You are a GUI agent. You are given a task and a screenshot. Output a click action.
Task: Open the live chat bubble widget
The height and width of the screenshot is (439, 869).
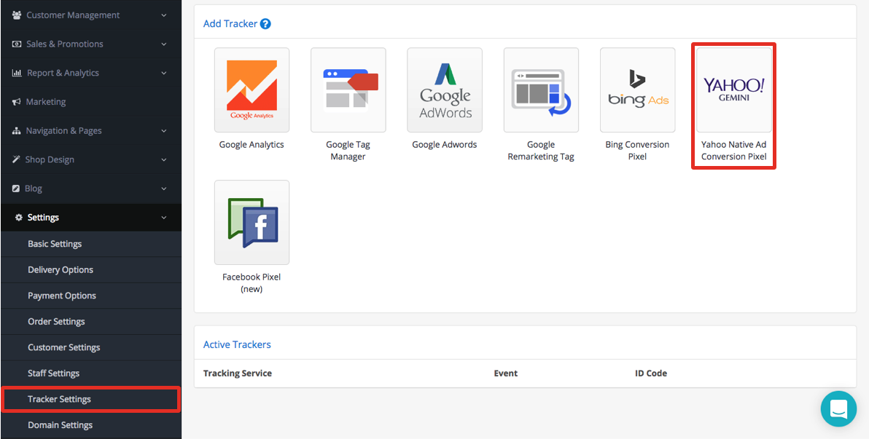pyautogui.click(x=838, y=409)
